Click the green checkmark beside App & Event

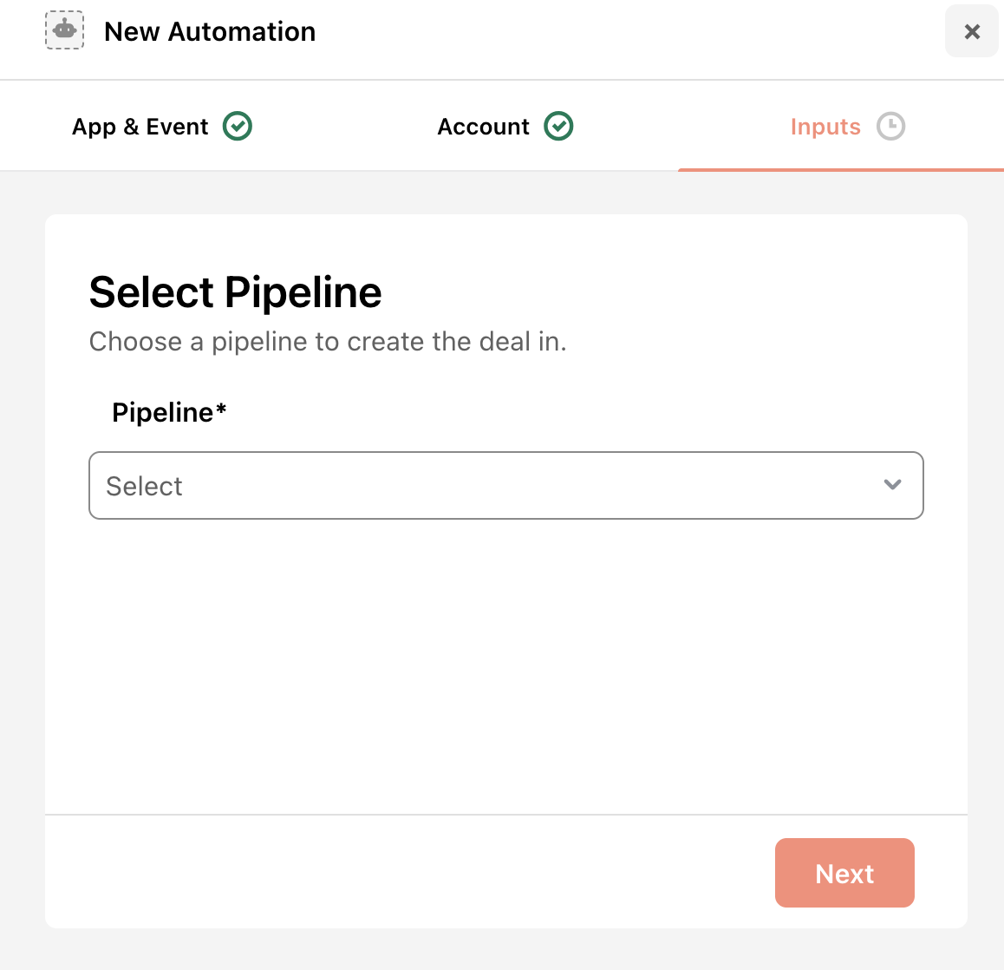pyautogui.click(x=238, y=126)
